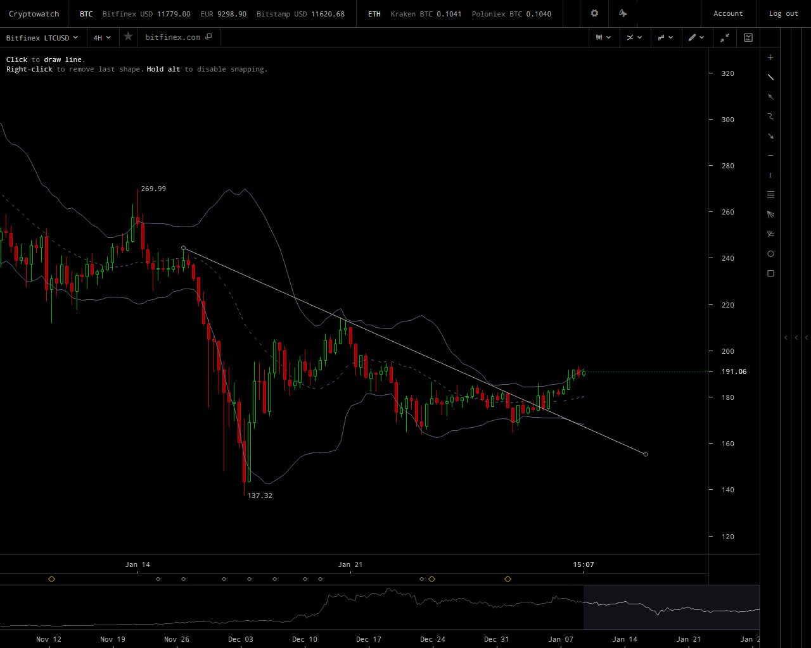Open the step-line analysis dropdown
Screen dimensions: 811x648
click(x=665, y=37)
